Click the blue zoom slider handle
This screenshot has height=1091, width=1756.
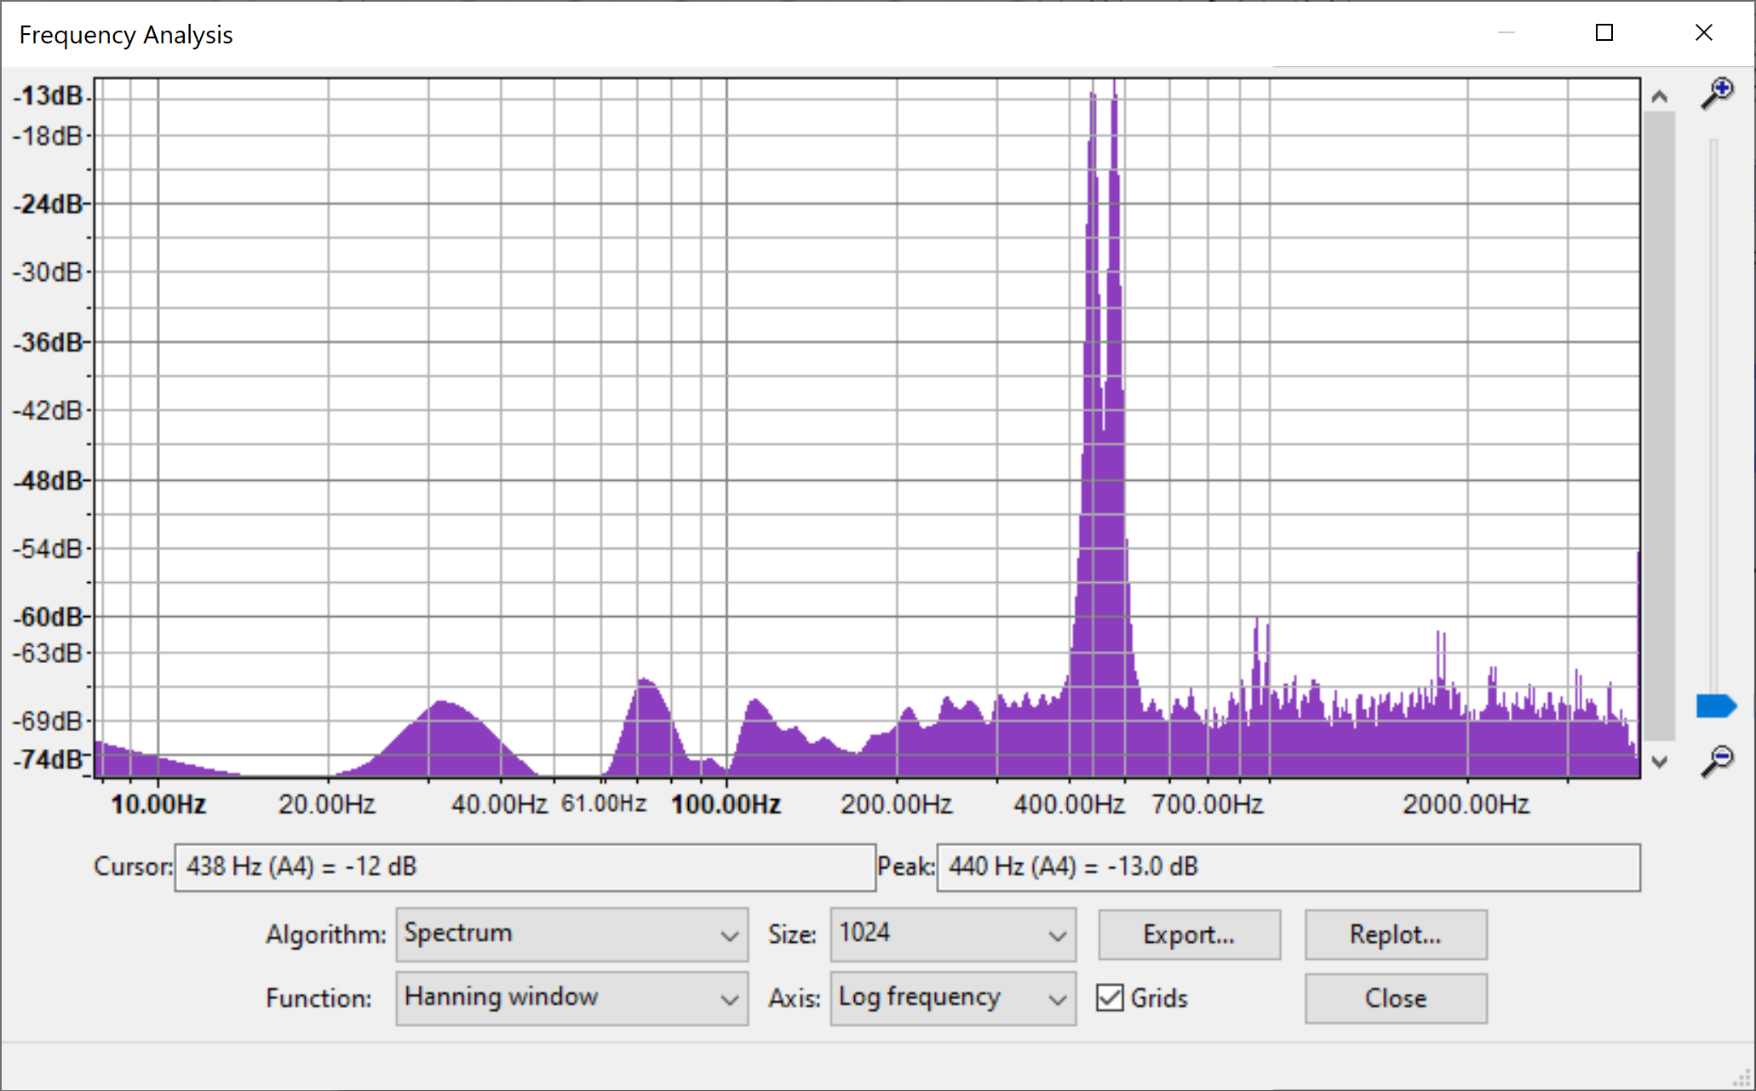click(1716, 706)
